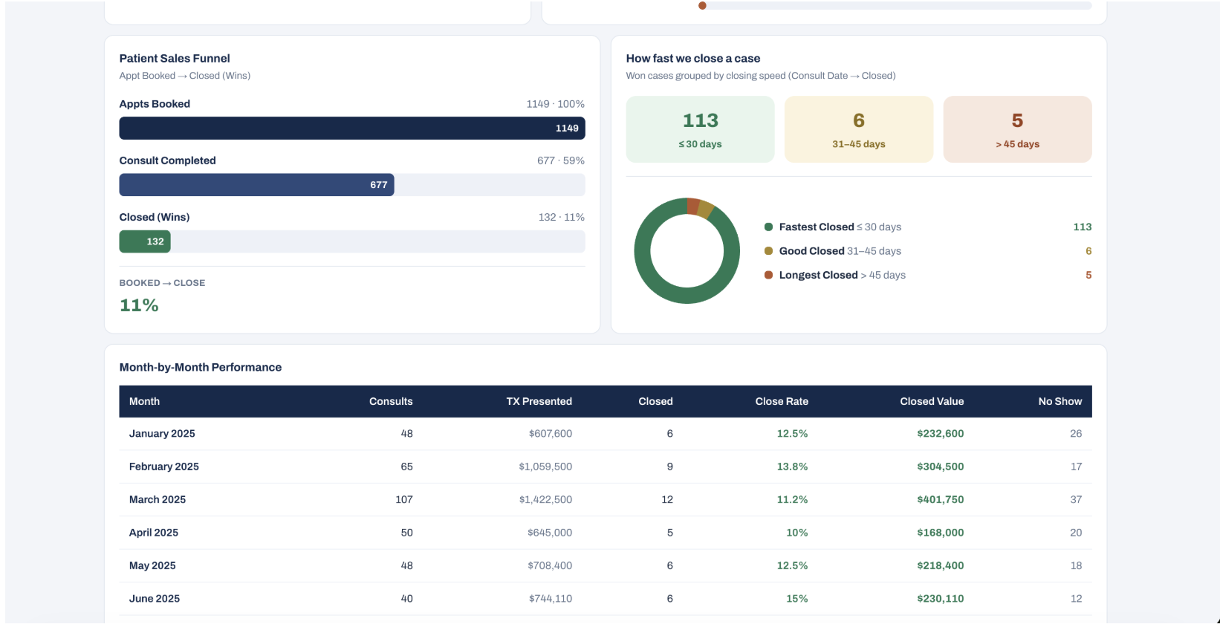Click the "January 2025" row label

pyautogui.click(x=162, y=434)
